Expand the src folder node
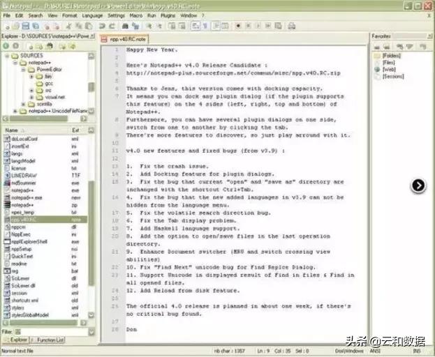This screenshot has width=435, height=357. click(31, 91)
